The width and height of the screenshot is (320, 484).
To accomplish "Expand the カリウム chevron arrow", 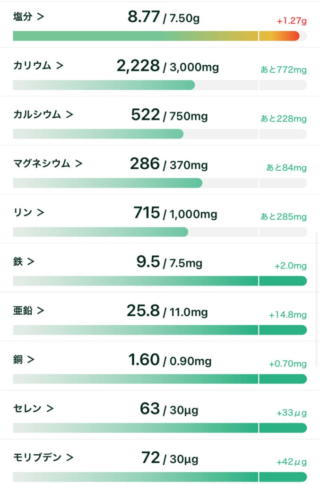I will coord(60,66).
